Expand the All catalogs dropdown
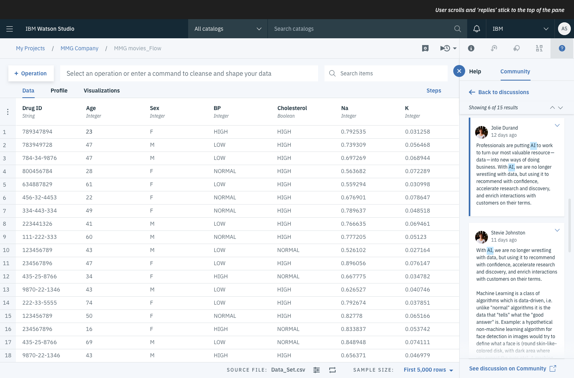The height and width of the screenshot is (378, 574). [228, 29]
